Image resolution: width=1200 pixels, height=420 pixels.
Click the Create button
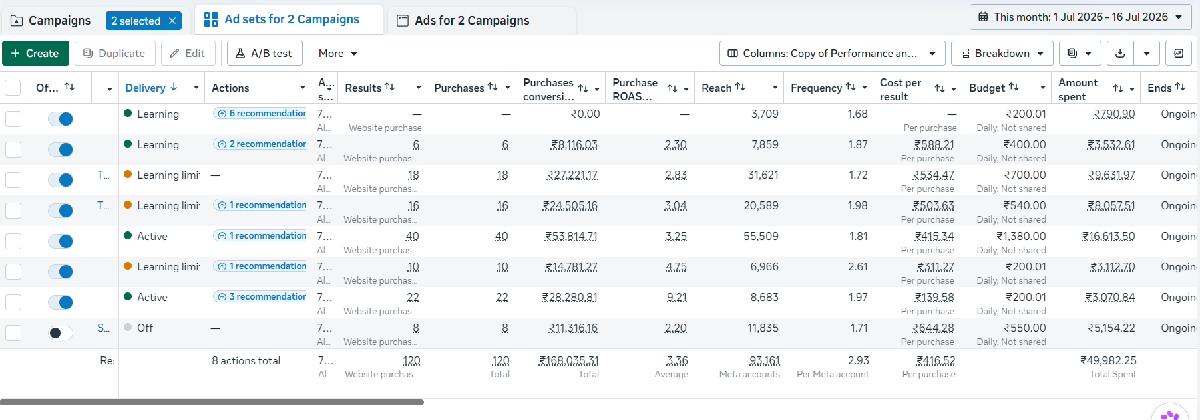pos(35,53)
